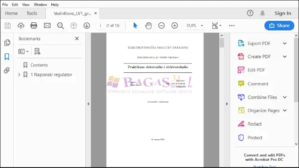Switch to the Tools tab
299x168 pixels.
pyautogui.click(x=32, y=13)
